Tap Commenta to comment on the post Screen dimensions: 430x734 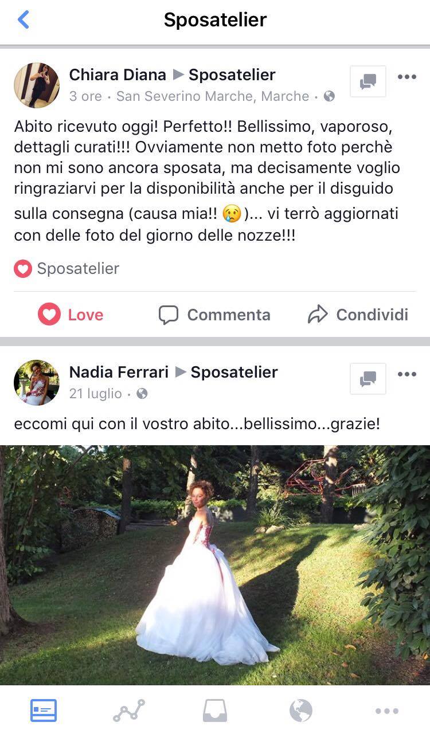[x=214, y=315]
